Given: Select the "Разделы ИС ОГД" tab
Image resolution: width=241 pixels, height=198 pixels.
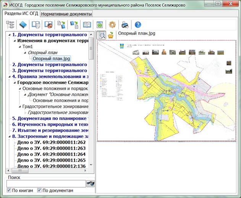Looking at the screenshot, I should [x=21, y=13].
